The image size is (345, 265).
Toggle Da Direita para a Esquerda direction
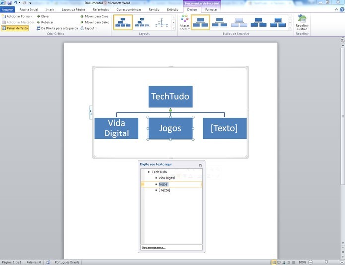coord(57,28)
